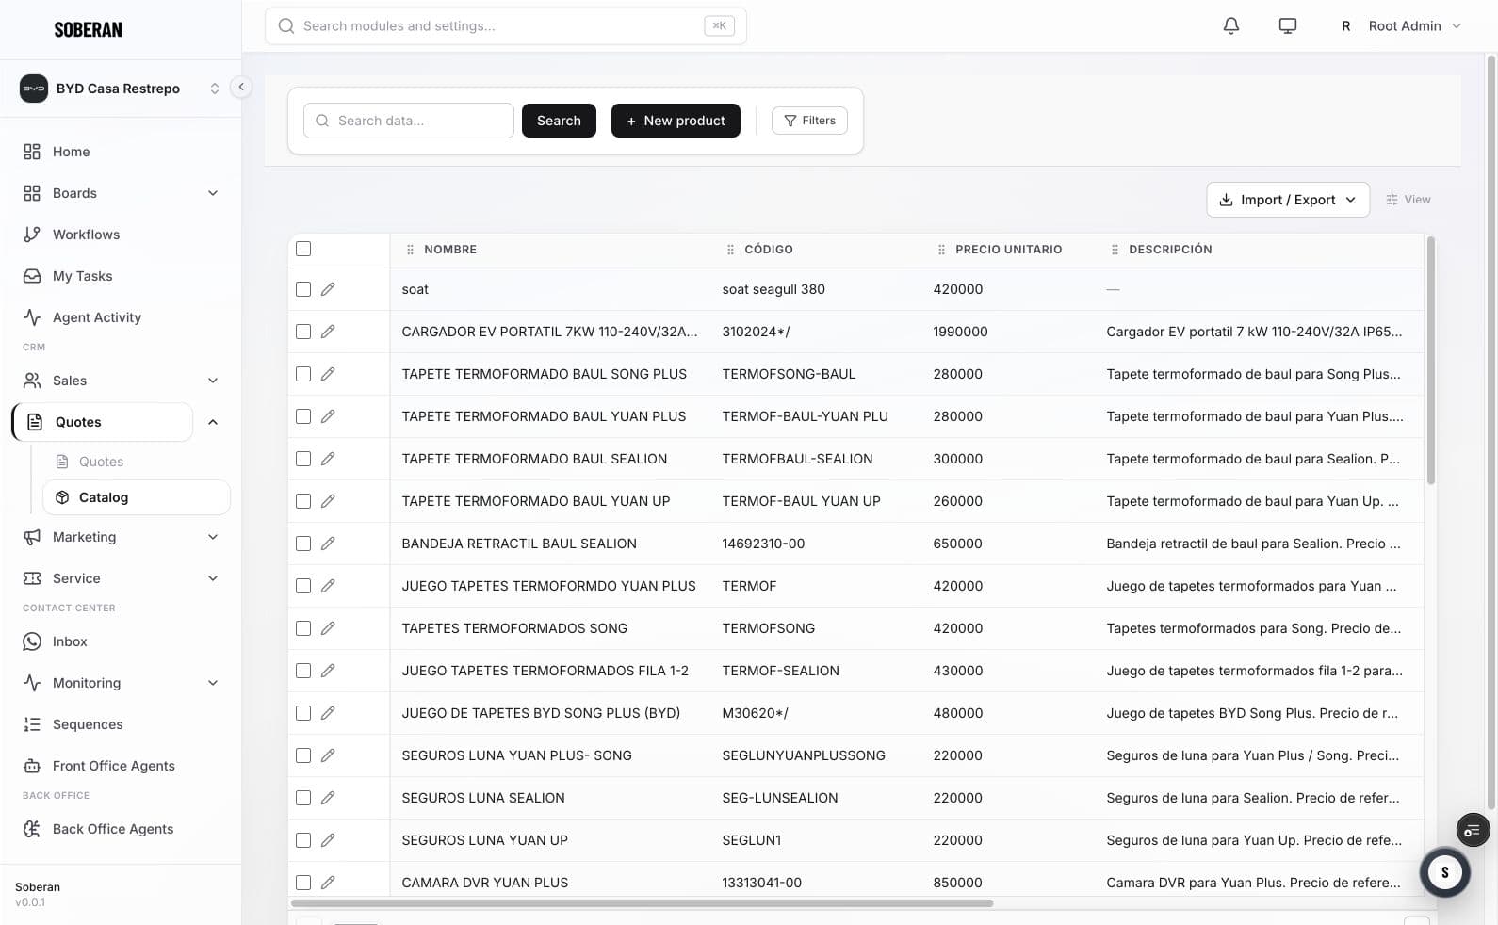Check the soat row checkbox
This screenshot has width=1498, height=925.
tap(303, 289)
